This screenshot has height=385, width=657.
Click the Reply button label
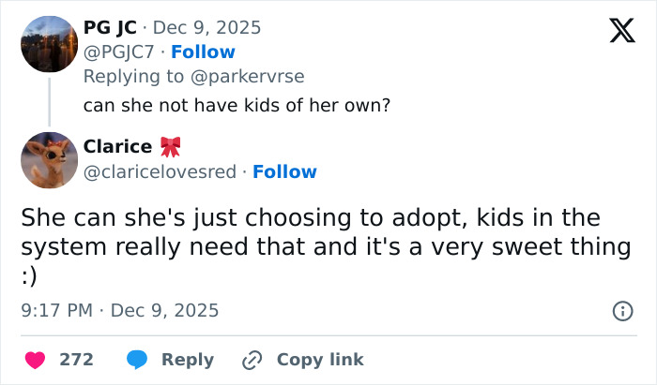pos(188,360)
